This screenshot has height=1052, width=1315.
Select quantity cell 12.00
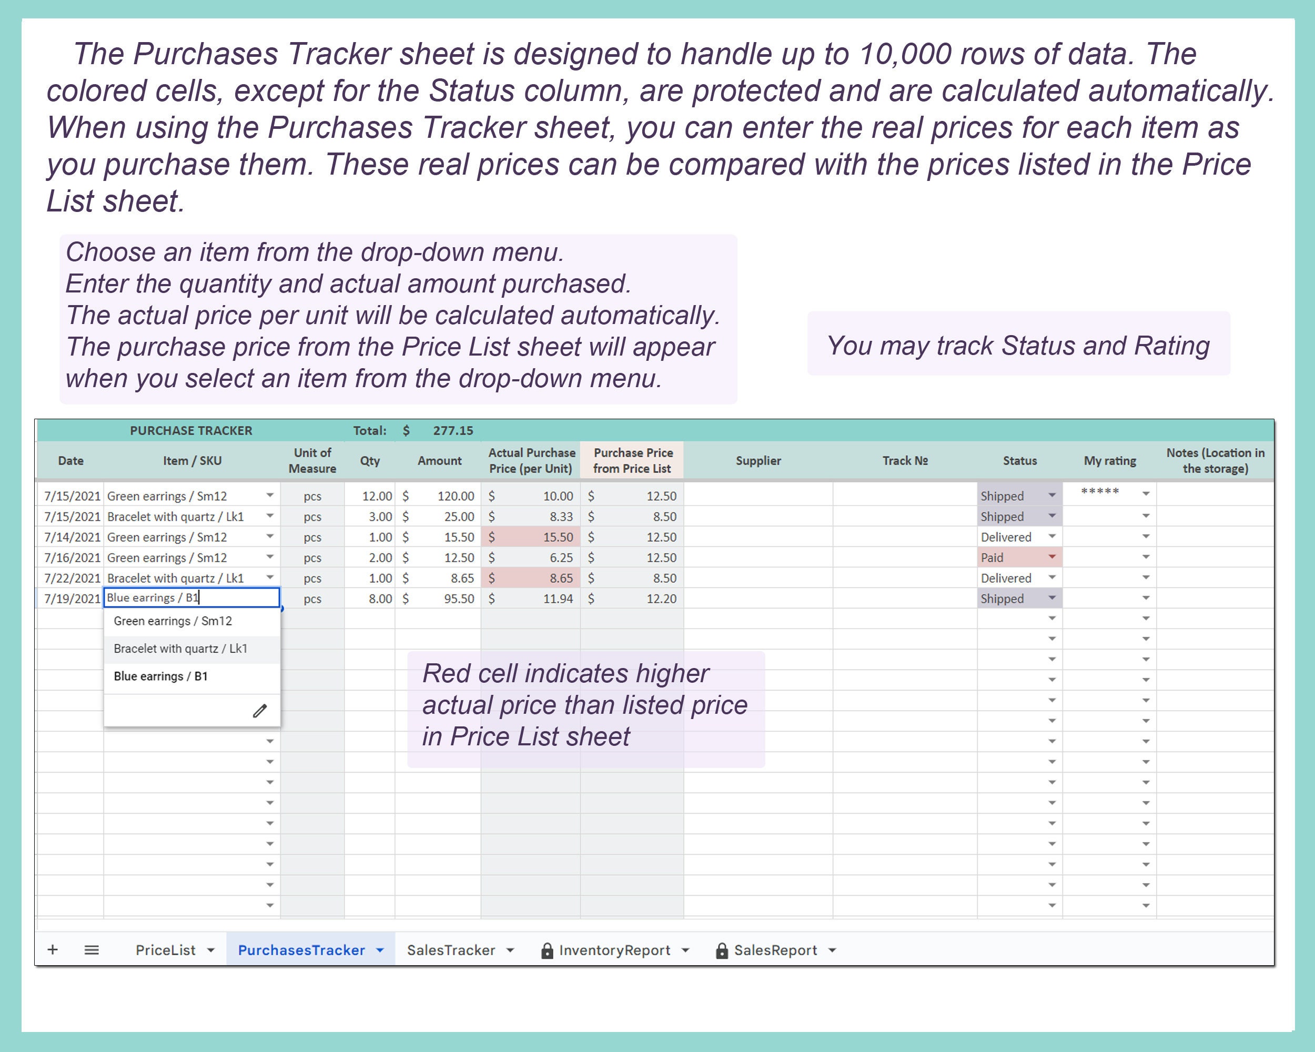point(370,496)
